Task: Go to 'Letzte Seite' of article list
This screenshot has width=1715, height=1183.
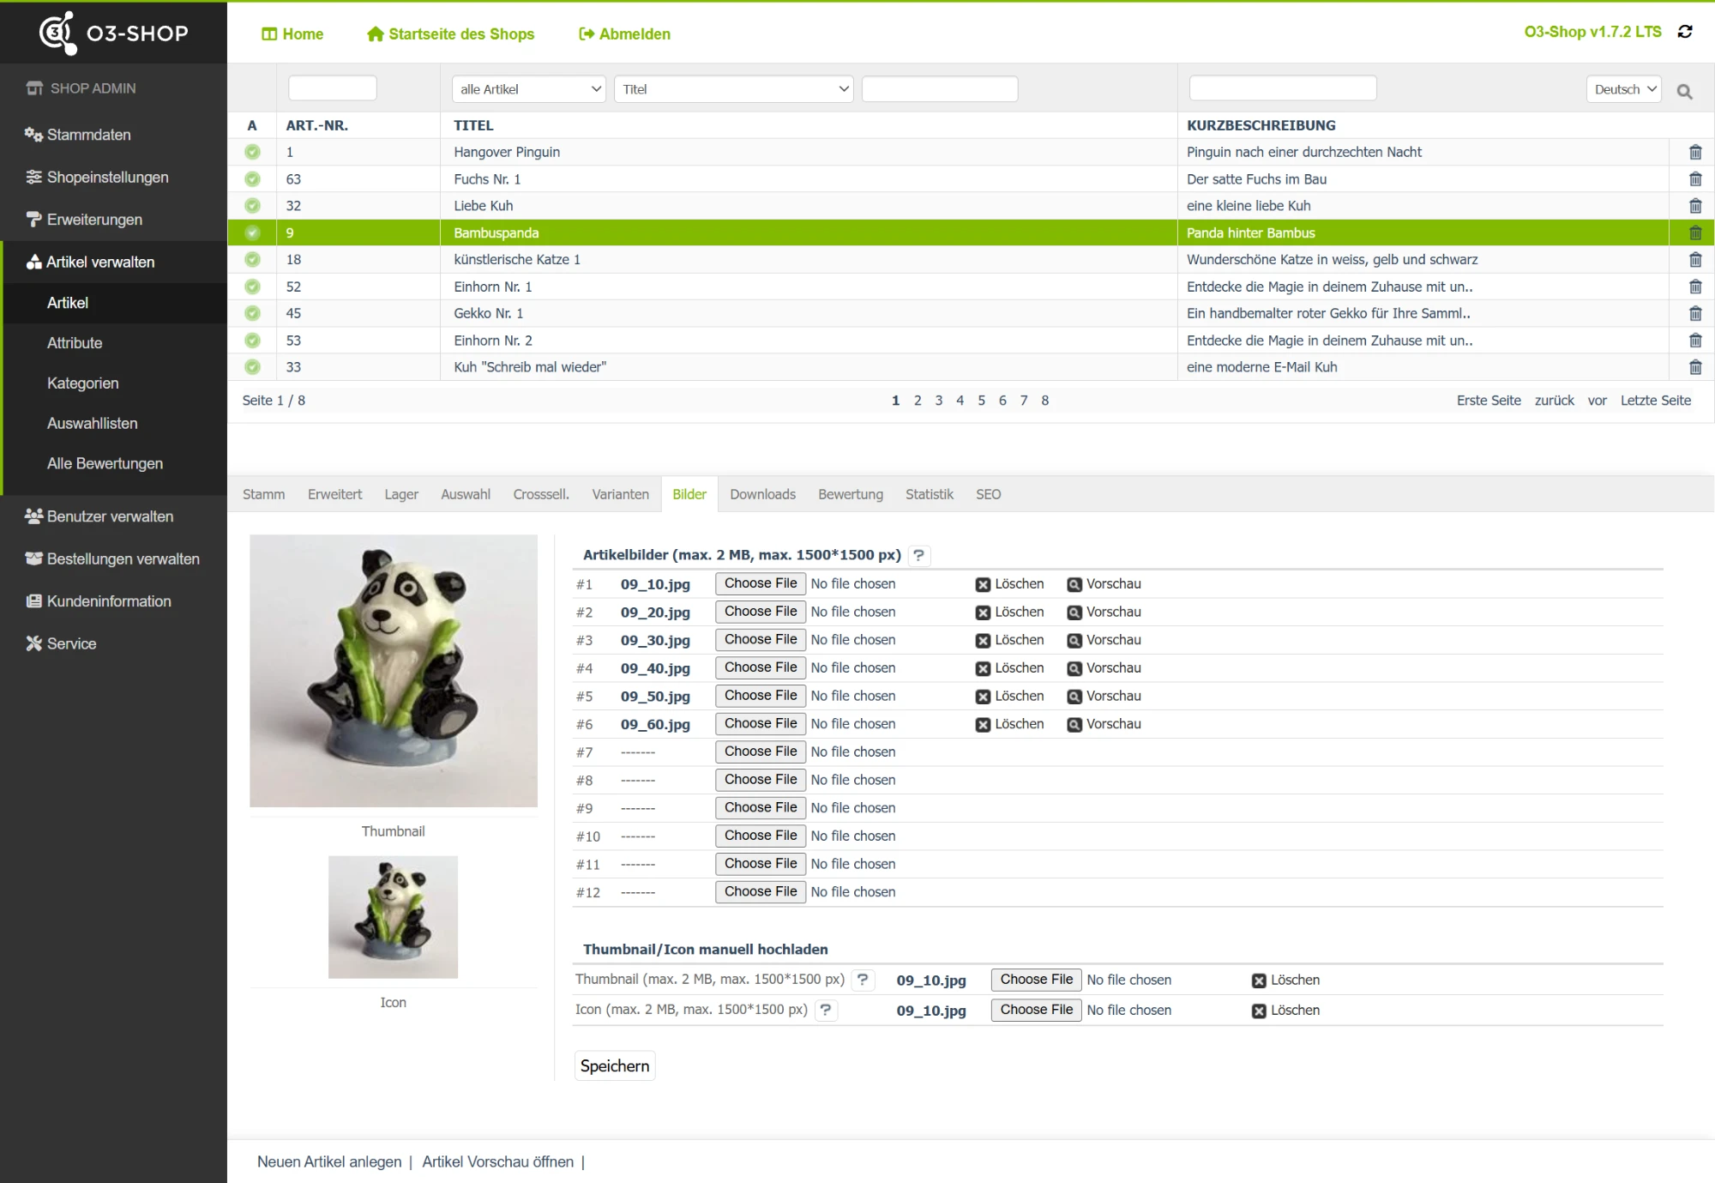Action: (1656, 401)
